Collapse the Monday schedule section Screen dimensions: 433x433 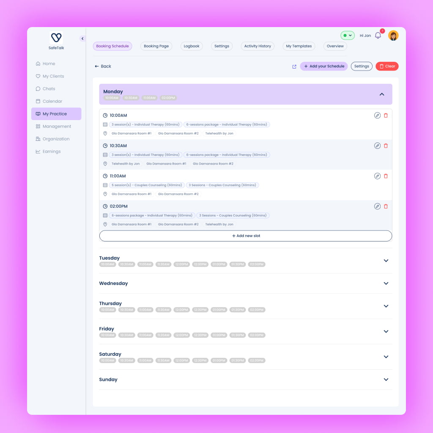(x=382, y=94)
